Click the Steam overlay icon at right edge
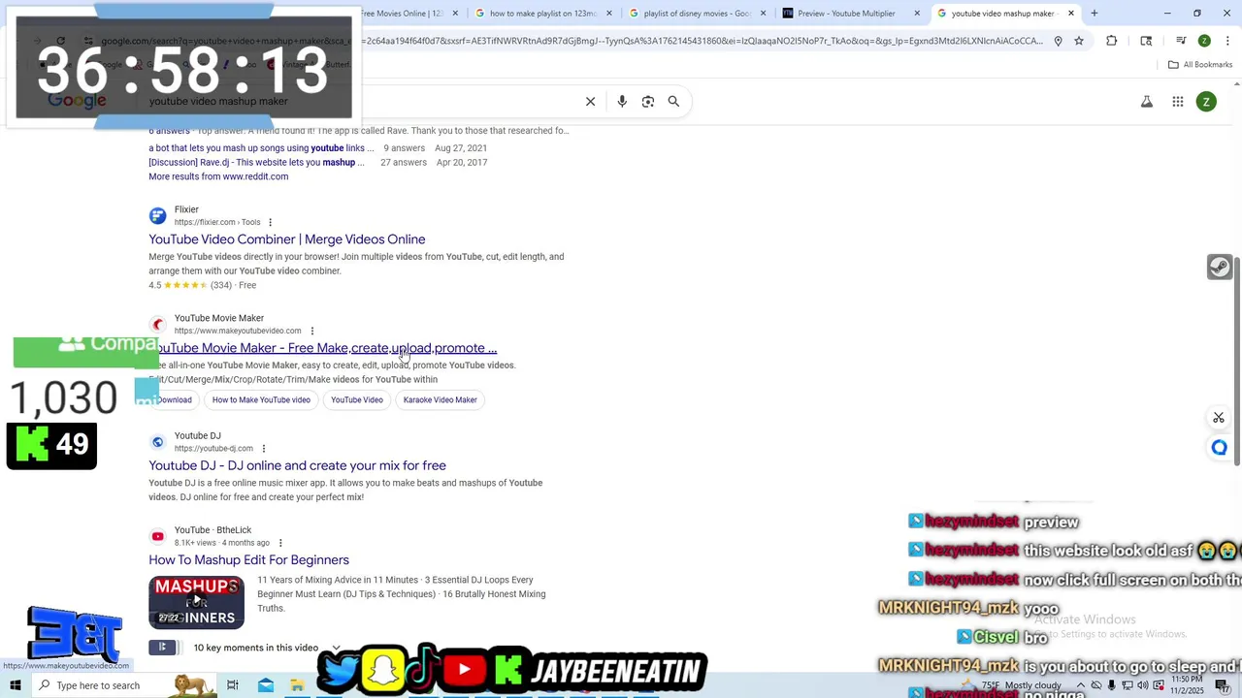The height and width of the screenshot is (698, 1242). [x=1220, y=267]
